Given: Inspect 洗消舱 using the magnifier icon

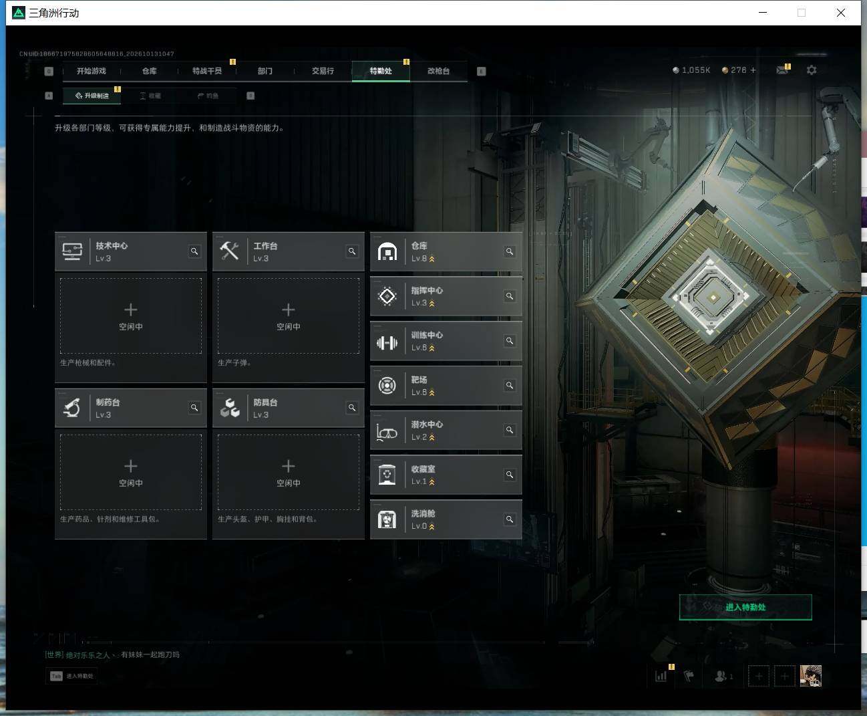Looking at the screenshot, I should [x=510, y=519].
